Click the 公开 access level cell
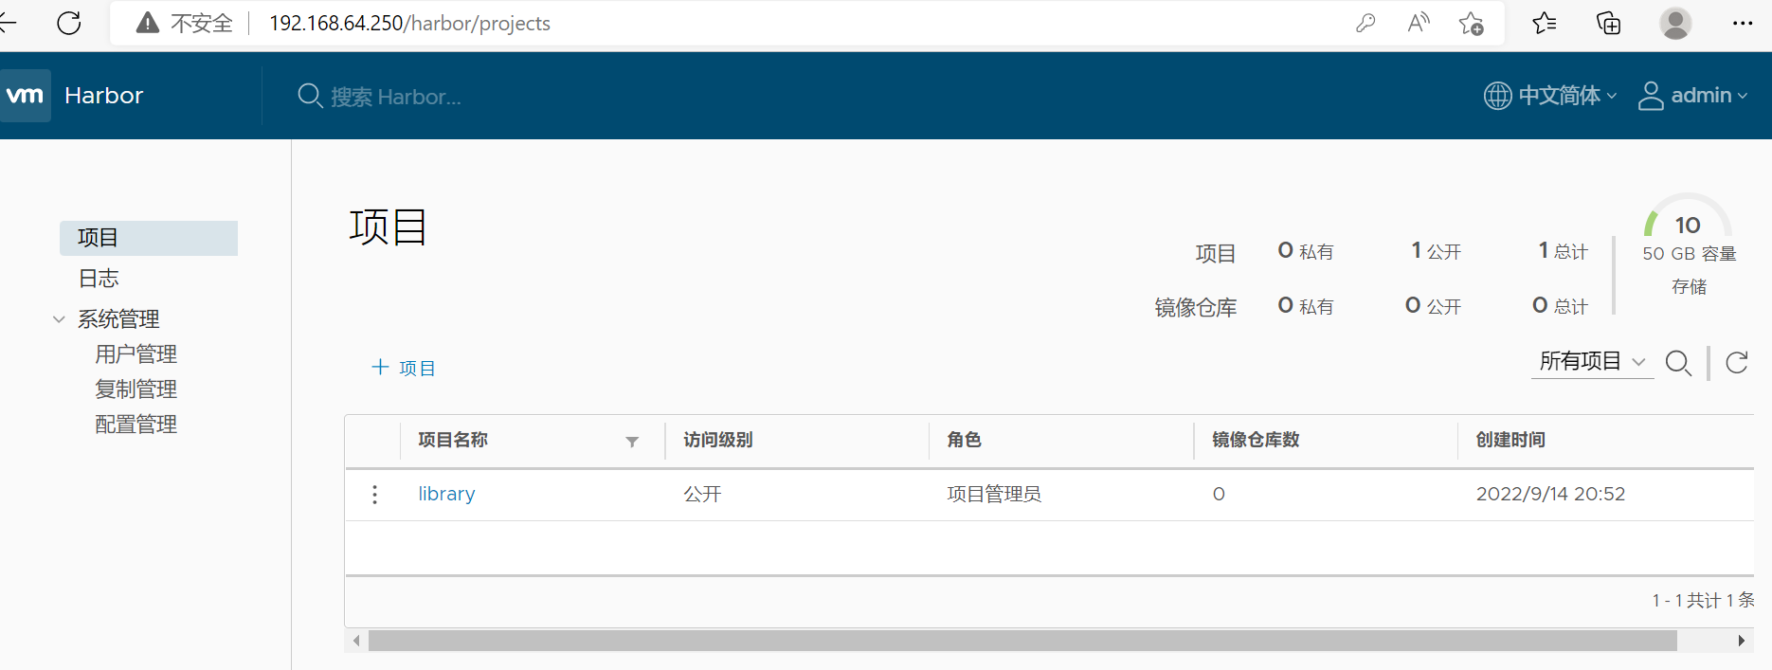The height and width of the screenshot is (670, 1772). tap(702, 494)
